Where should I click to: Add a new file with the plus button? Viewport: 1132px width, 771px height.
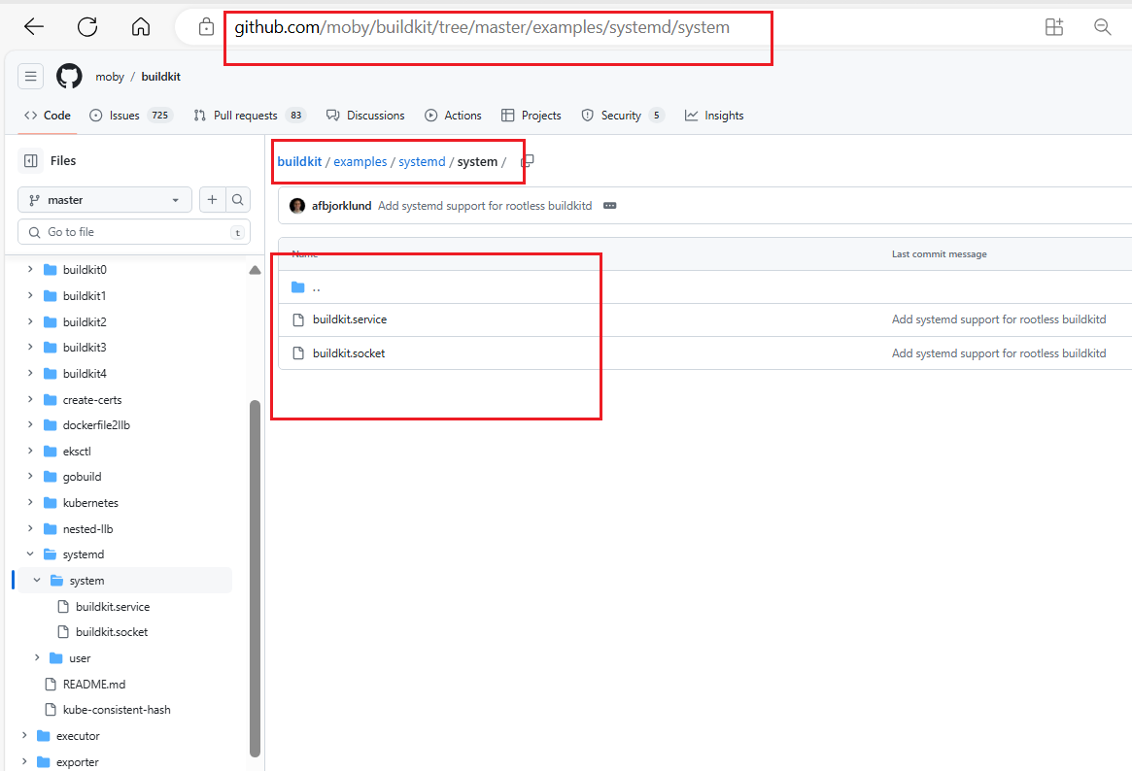pyautogui.click(x=212, y=200)
